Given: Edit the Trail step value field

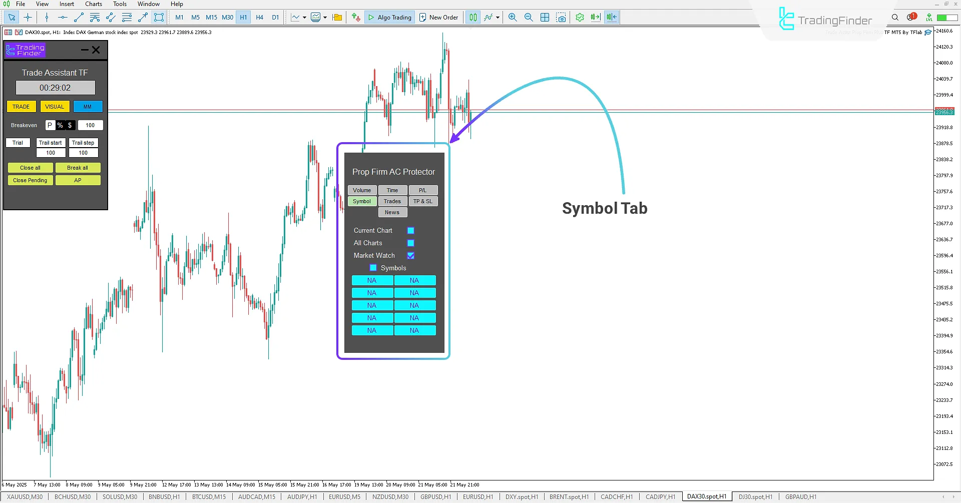Looking at the screenshot, I should [x=83, y=153].
